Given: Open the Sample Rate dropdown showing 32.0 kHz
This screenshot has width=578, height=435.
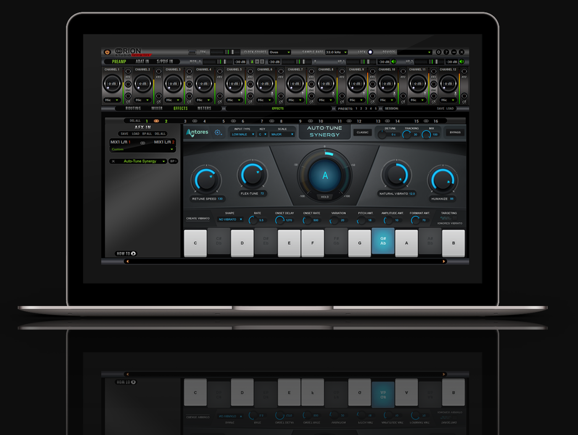Looking at the screenshot, I should [336, 52].
